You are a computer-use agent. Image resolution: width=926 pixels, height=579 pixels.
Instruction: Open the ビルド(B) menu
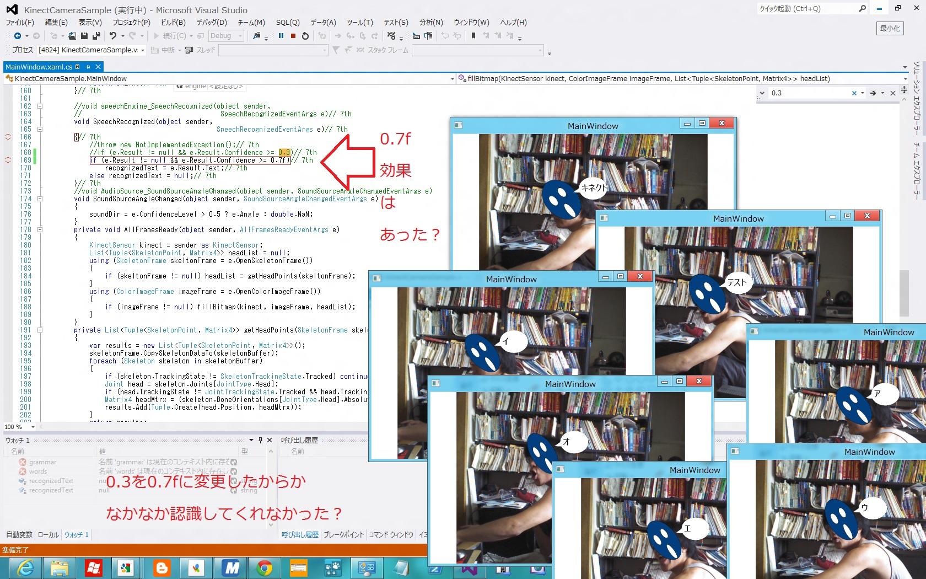(x=173, y=23)
